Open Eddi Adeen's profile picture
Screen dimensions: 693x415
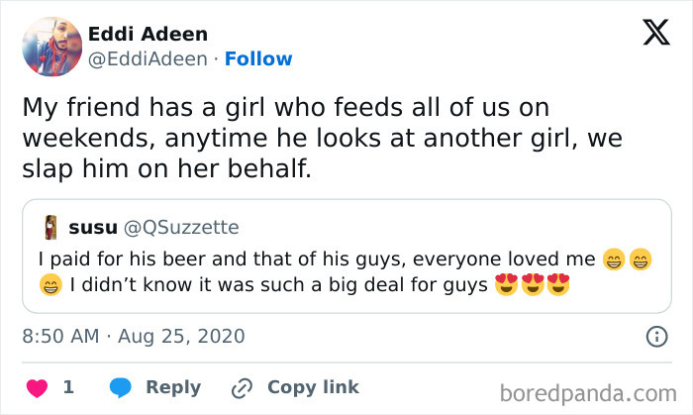click(x=50, y=46)
